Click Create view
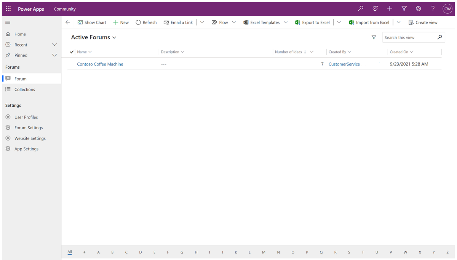This screenshot has width=457, height=260. click(423, 22)
